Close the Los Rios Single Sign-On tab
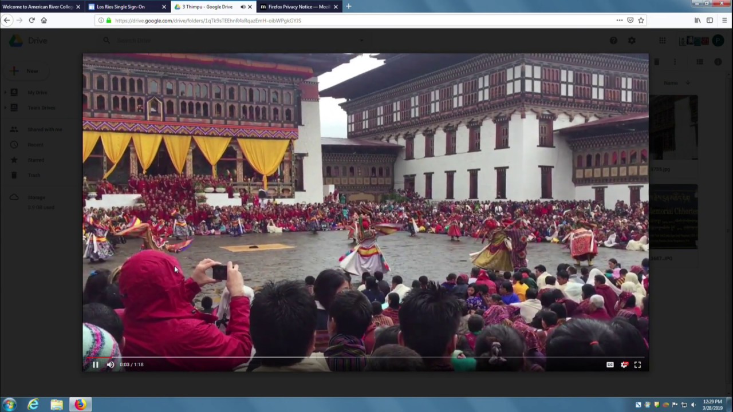Image resolution: width=733 pixels, height=412 pixels. [x=164, y=7]
